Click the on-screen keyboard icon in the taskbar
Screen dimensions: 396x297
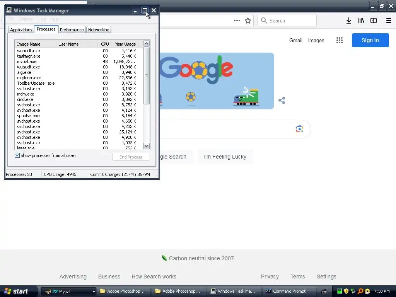tap(324, 292)
